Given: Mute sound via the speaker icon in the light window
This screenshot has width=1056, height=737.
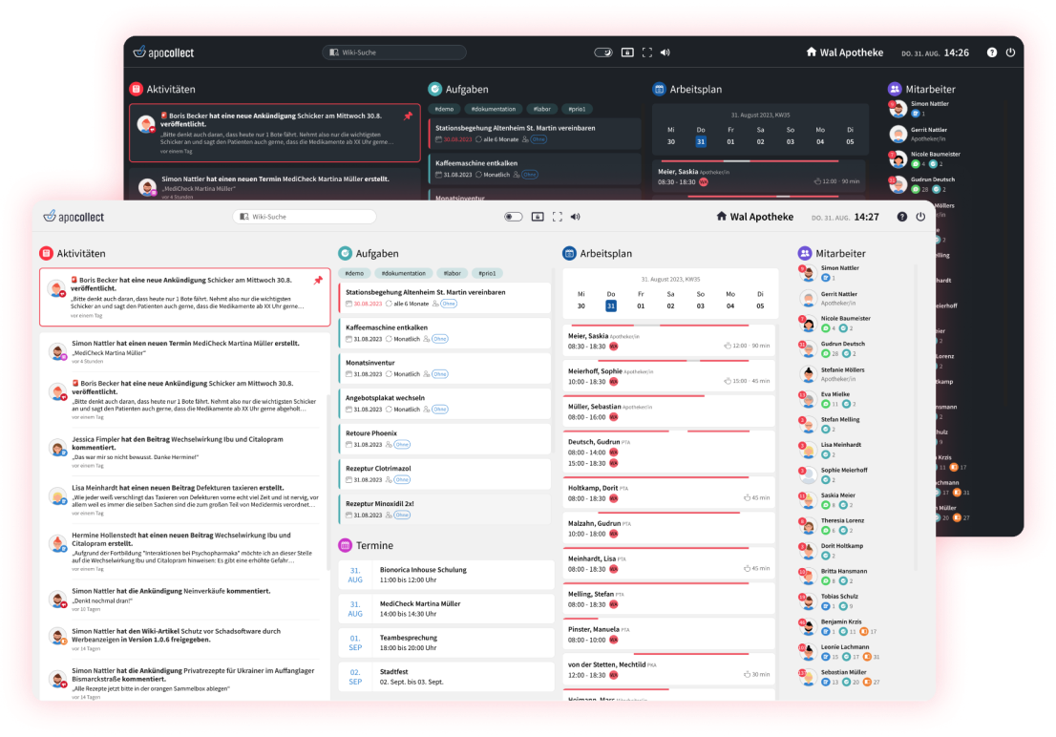Looking at the screenshot, I should 575,217.
